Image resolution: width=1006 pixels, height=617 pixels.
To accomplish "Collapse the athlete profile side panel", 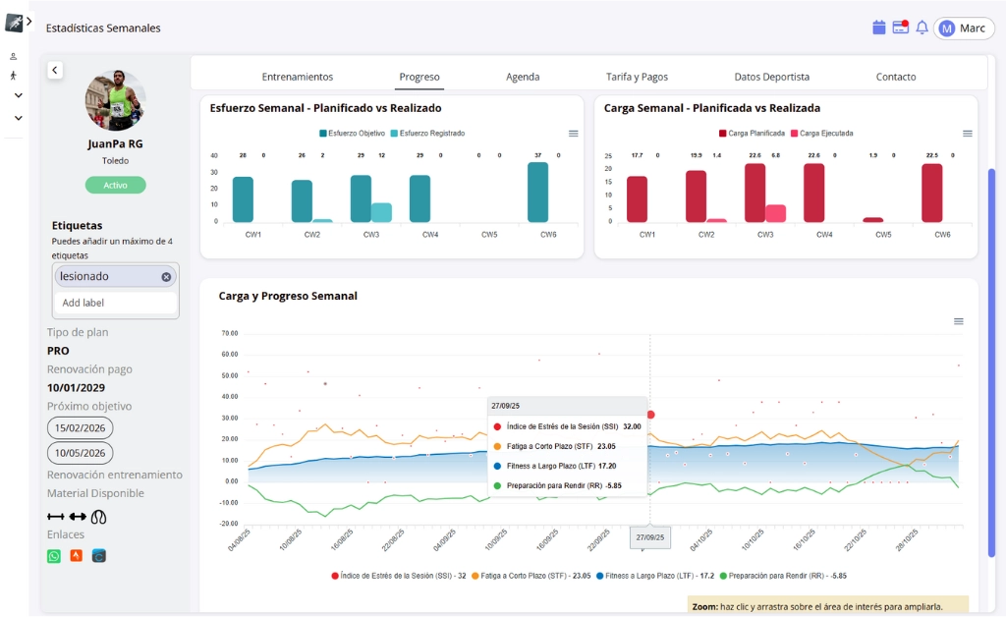I will click(55, 70).
